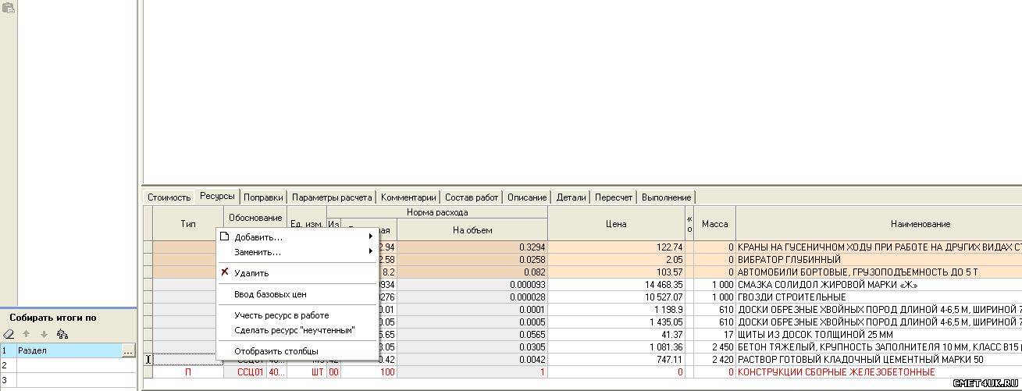Select БЕТОН ТЯЖЕЛЫЙ resource name
Screen dimensions: 1022x391
pos(879,347)
